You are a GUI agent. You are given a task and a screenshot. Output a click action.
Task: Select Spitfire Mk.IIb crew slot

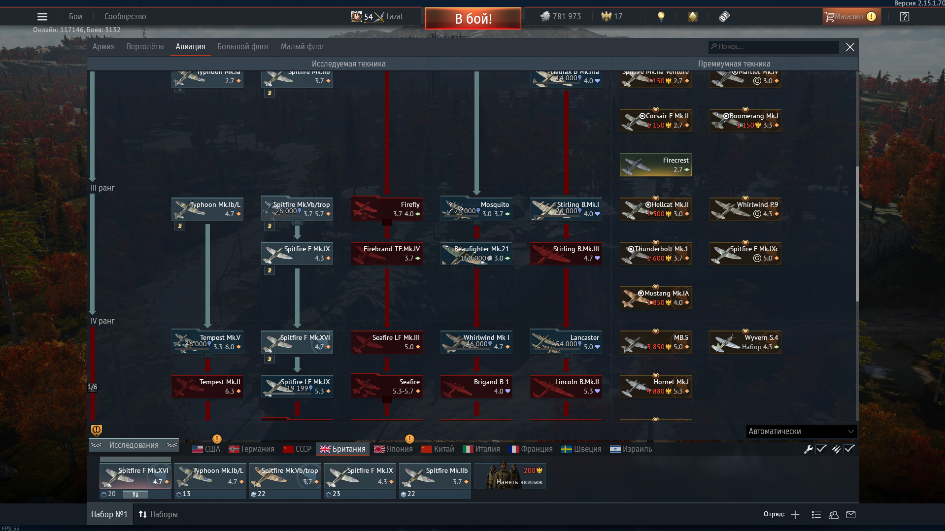[435, 476]
